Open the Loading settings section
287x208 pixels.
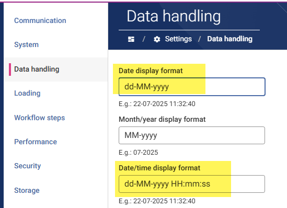[27, 94]
